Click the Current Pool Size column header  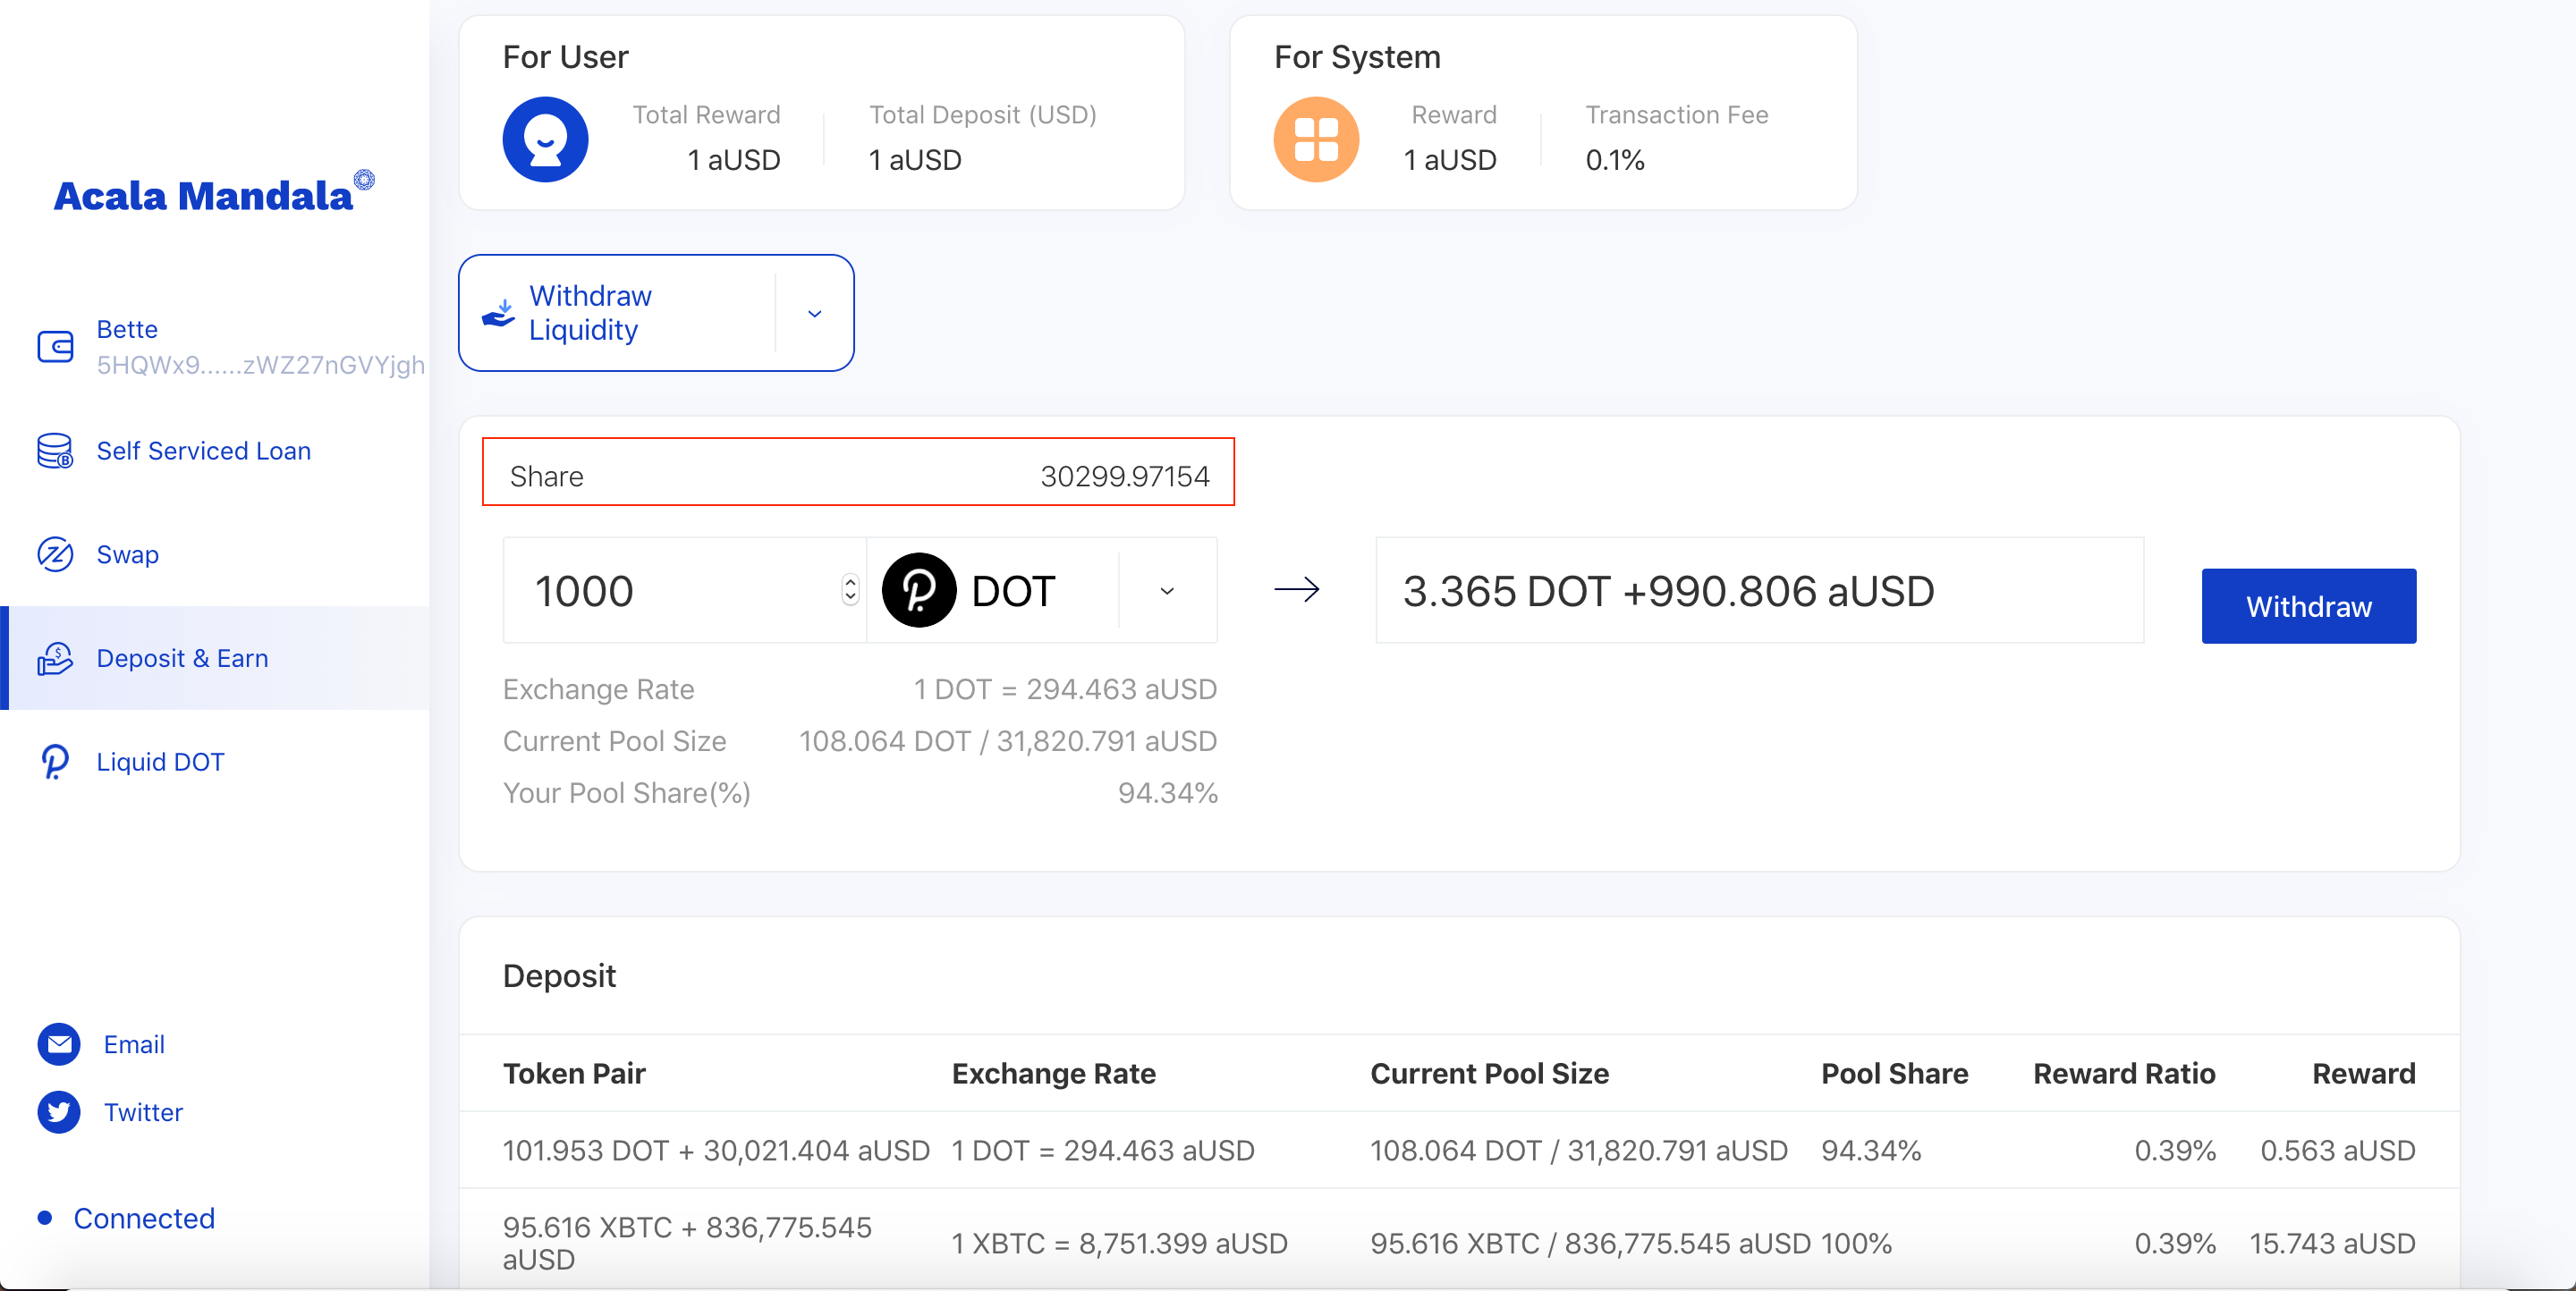[x=1490, y=1073]
